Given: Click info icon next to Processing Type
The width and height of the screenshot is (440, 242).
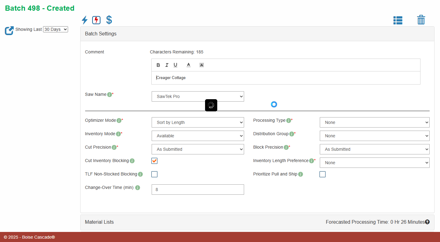Looking at the screenshot, I should click(x=289, y=121).
